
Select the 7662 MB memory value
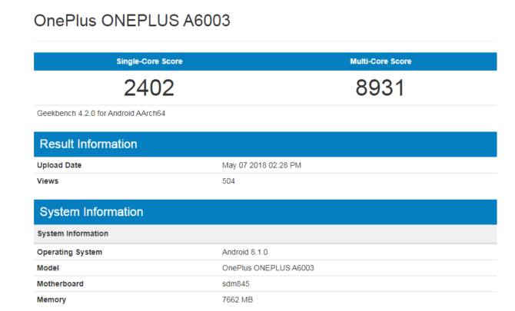[x=238, y=299]
